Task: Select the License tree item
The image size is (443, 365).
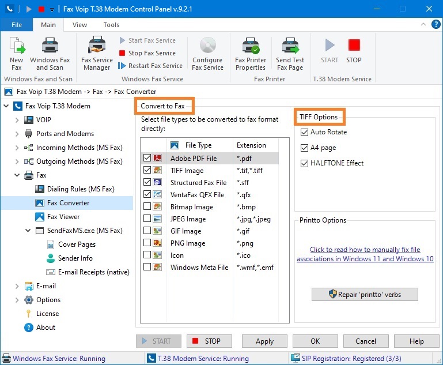Action: [47, 314]
